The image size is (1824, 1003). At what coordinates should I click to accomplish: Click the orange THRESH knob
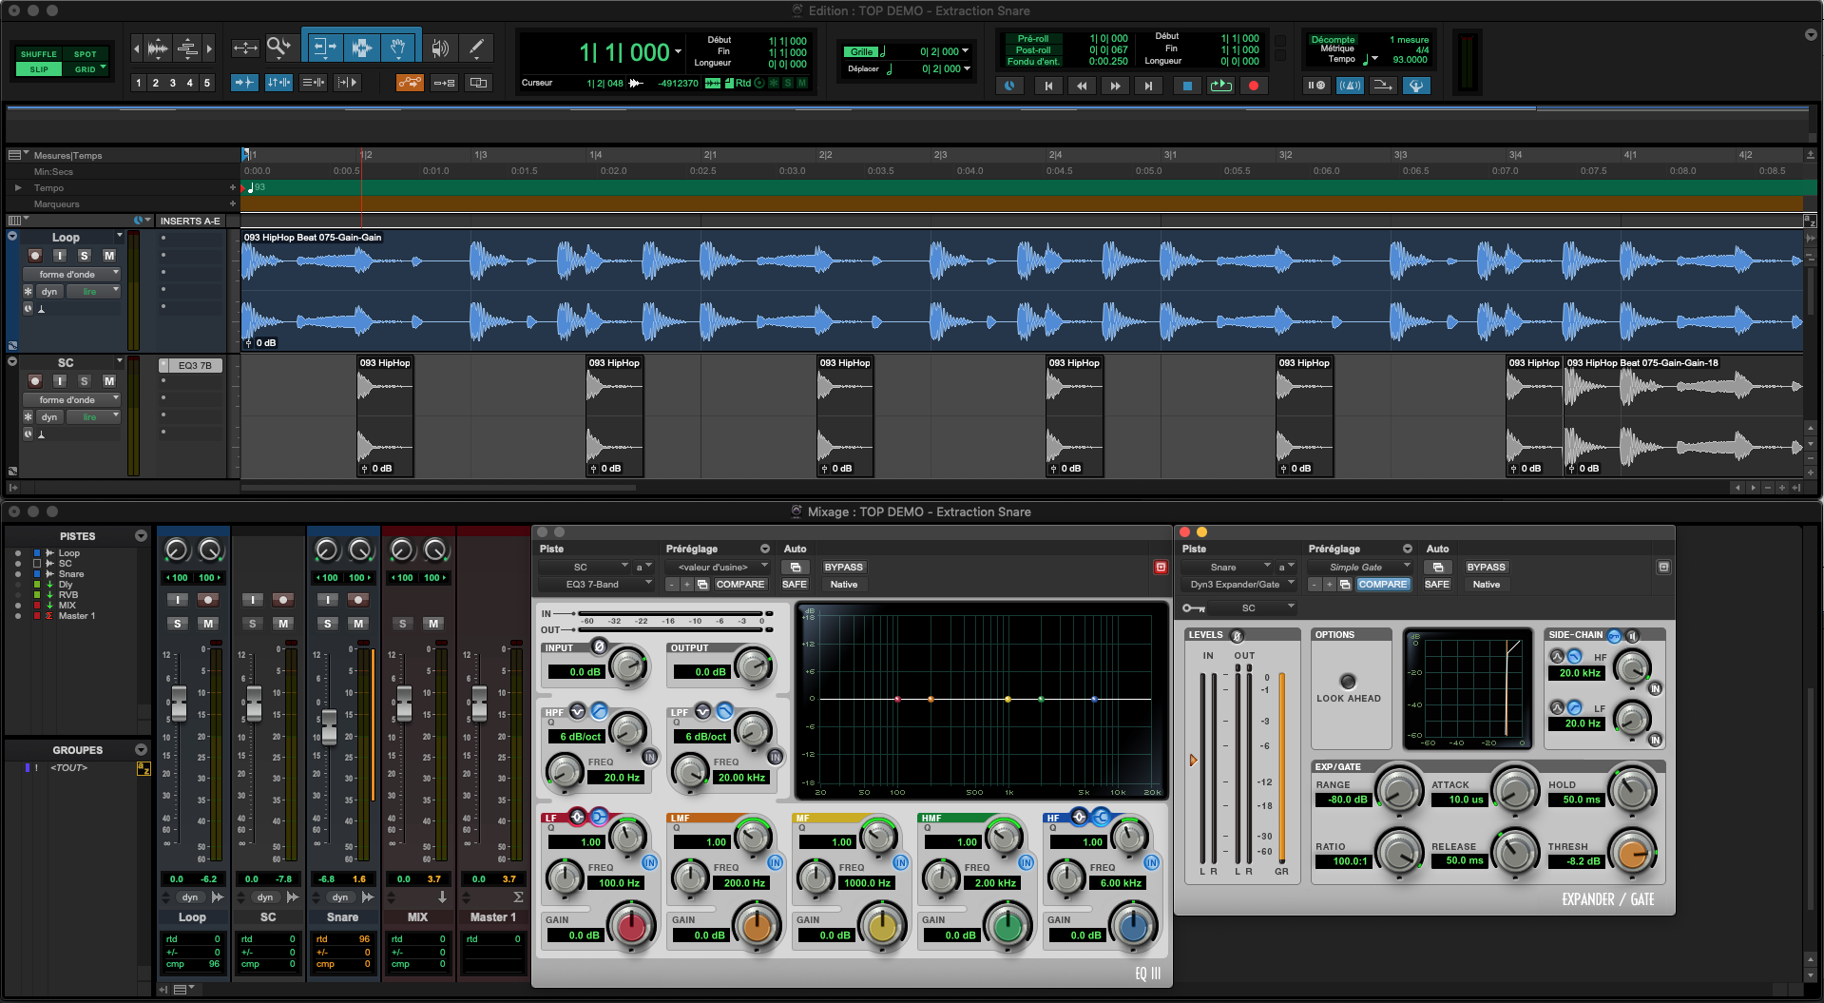1632,853
